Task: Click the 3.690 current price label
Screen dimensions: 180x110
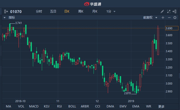Action: 169,28
